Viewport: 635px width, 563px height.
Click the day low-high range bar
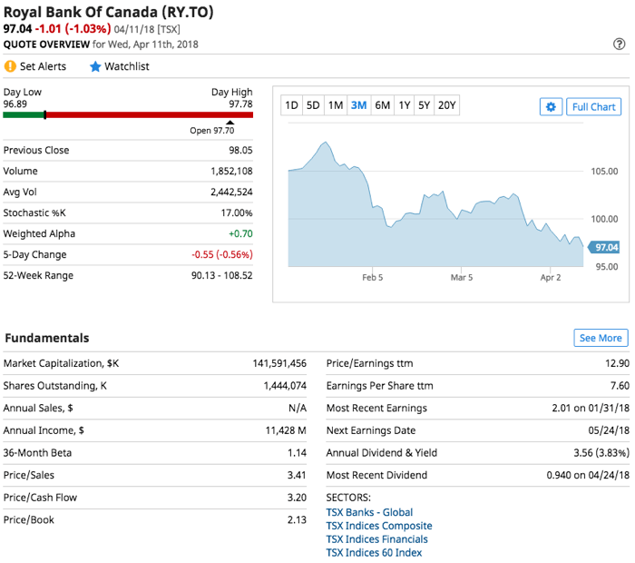click(x=128, y=115)
